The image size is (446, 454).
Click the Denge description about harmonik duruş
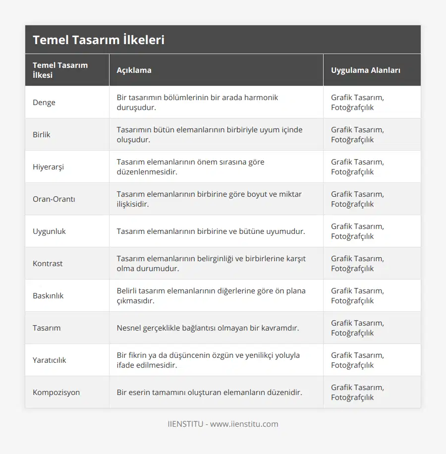[x=197, y=103]
